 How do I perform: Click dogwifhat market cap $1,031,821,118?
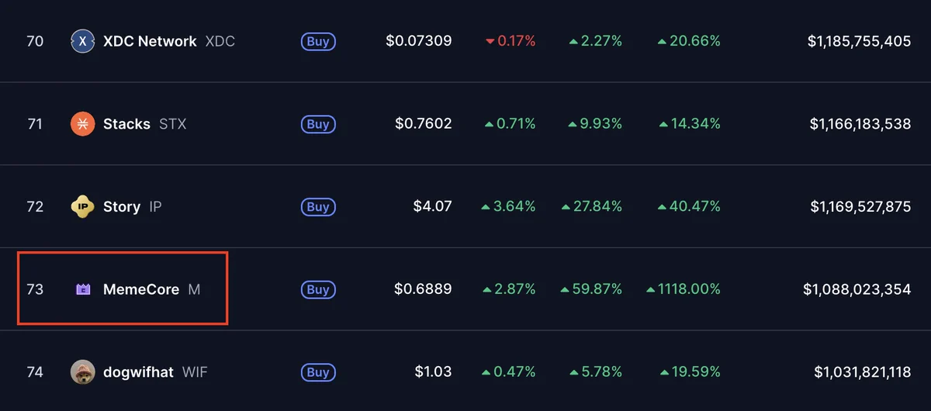(863, 372)
